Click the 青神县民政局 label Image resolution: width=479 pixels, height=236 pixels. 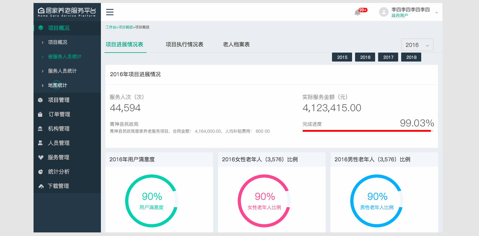click(x=124, y=124)
